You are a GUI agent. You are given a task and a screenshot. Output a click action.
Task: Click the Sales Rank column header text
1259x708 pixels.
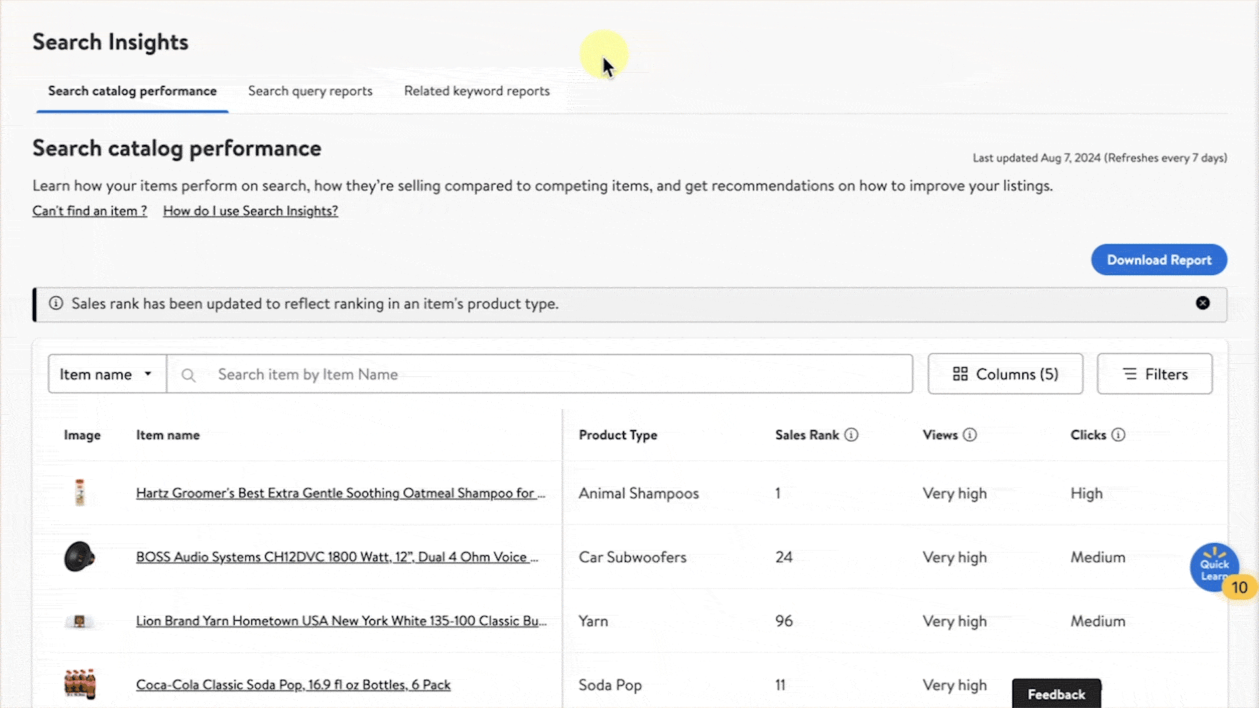click(807, 435)
